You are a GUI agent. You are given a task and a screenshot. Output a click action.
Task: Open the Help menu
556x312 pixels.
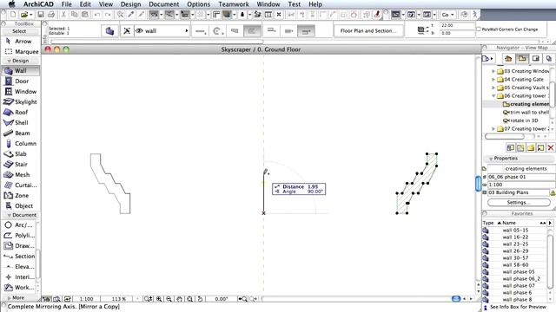click(315, 4)
